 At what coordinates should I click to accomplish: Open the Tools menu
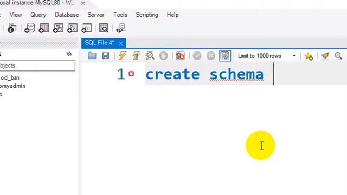pyautogui.click(x=120, y=15)
